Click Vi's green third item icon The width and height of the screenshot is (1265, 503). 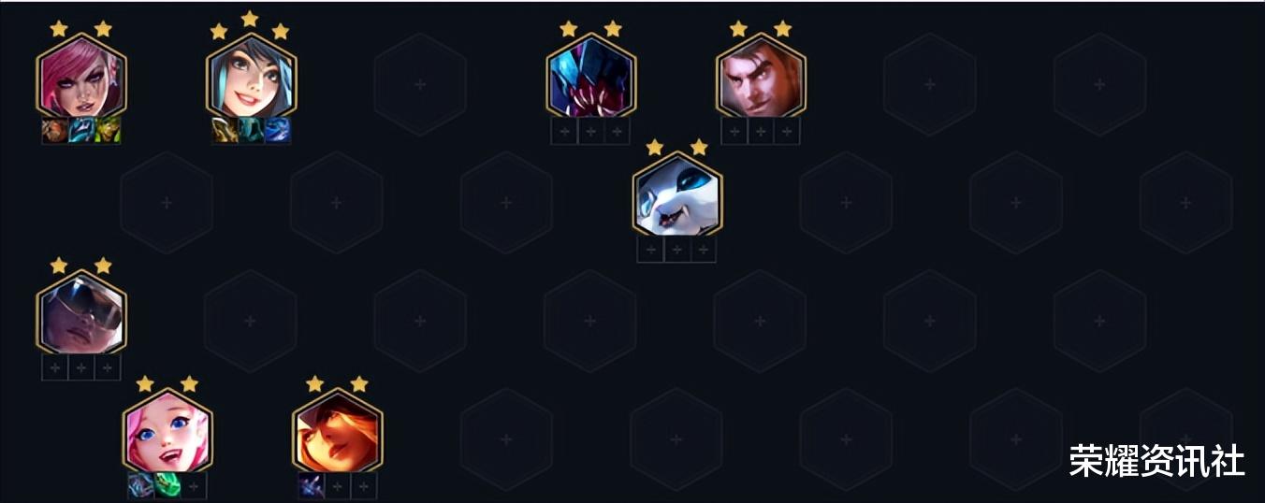coord(108,131)
